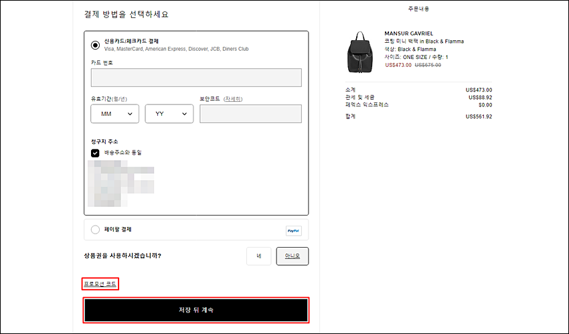Choose 네 to use a gift voucher
Viewport: 569px width, 334px height.
click(x=259, y=256)
